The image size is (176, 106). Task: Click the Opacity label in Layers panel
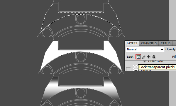(x=170, y=49)
